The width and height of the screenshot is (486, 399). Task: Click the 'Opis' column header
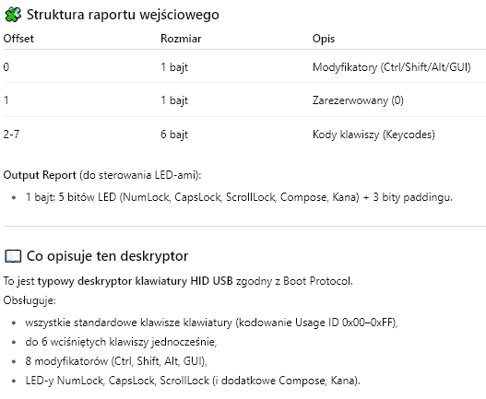[x=324, y=39]
